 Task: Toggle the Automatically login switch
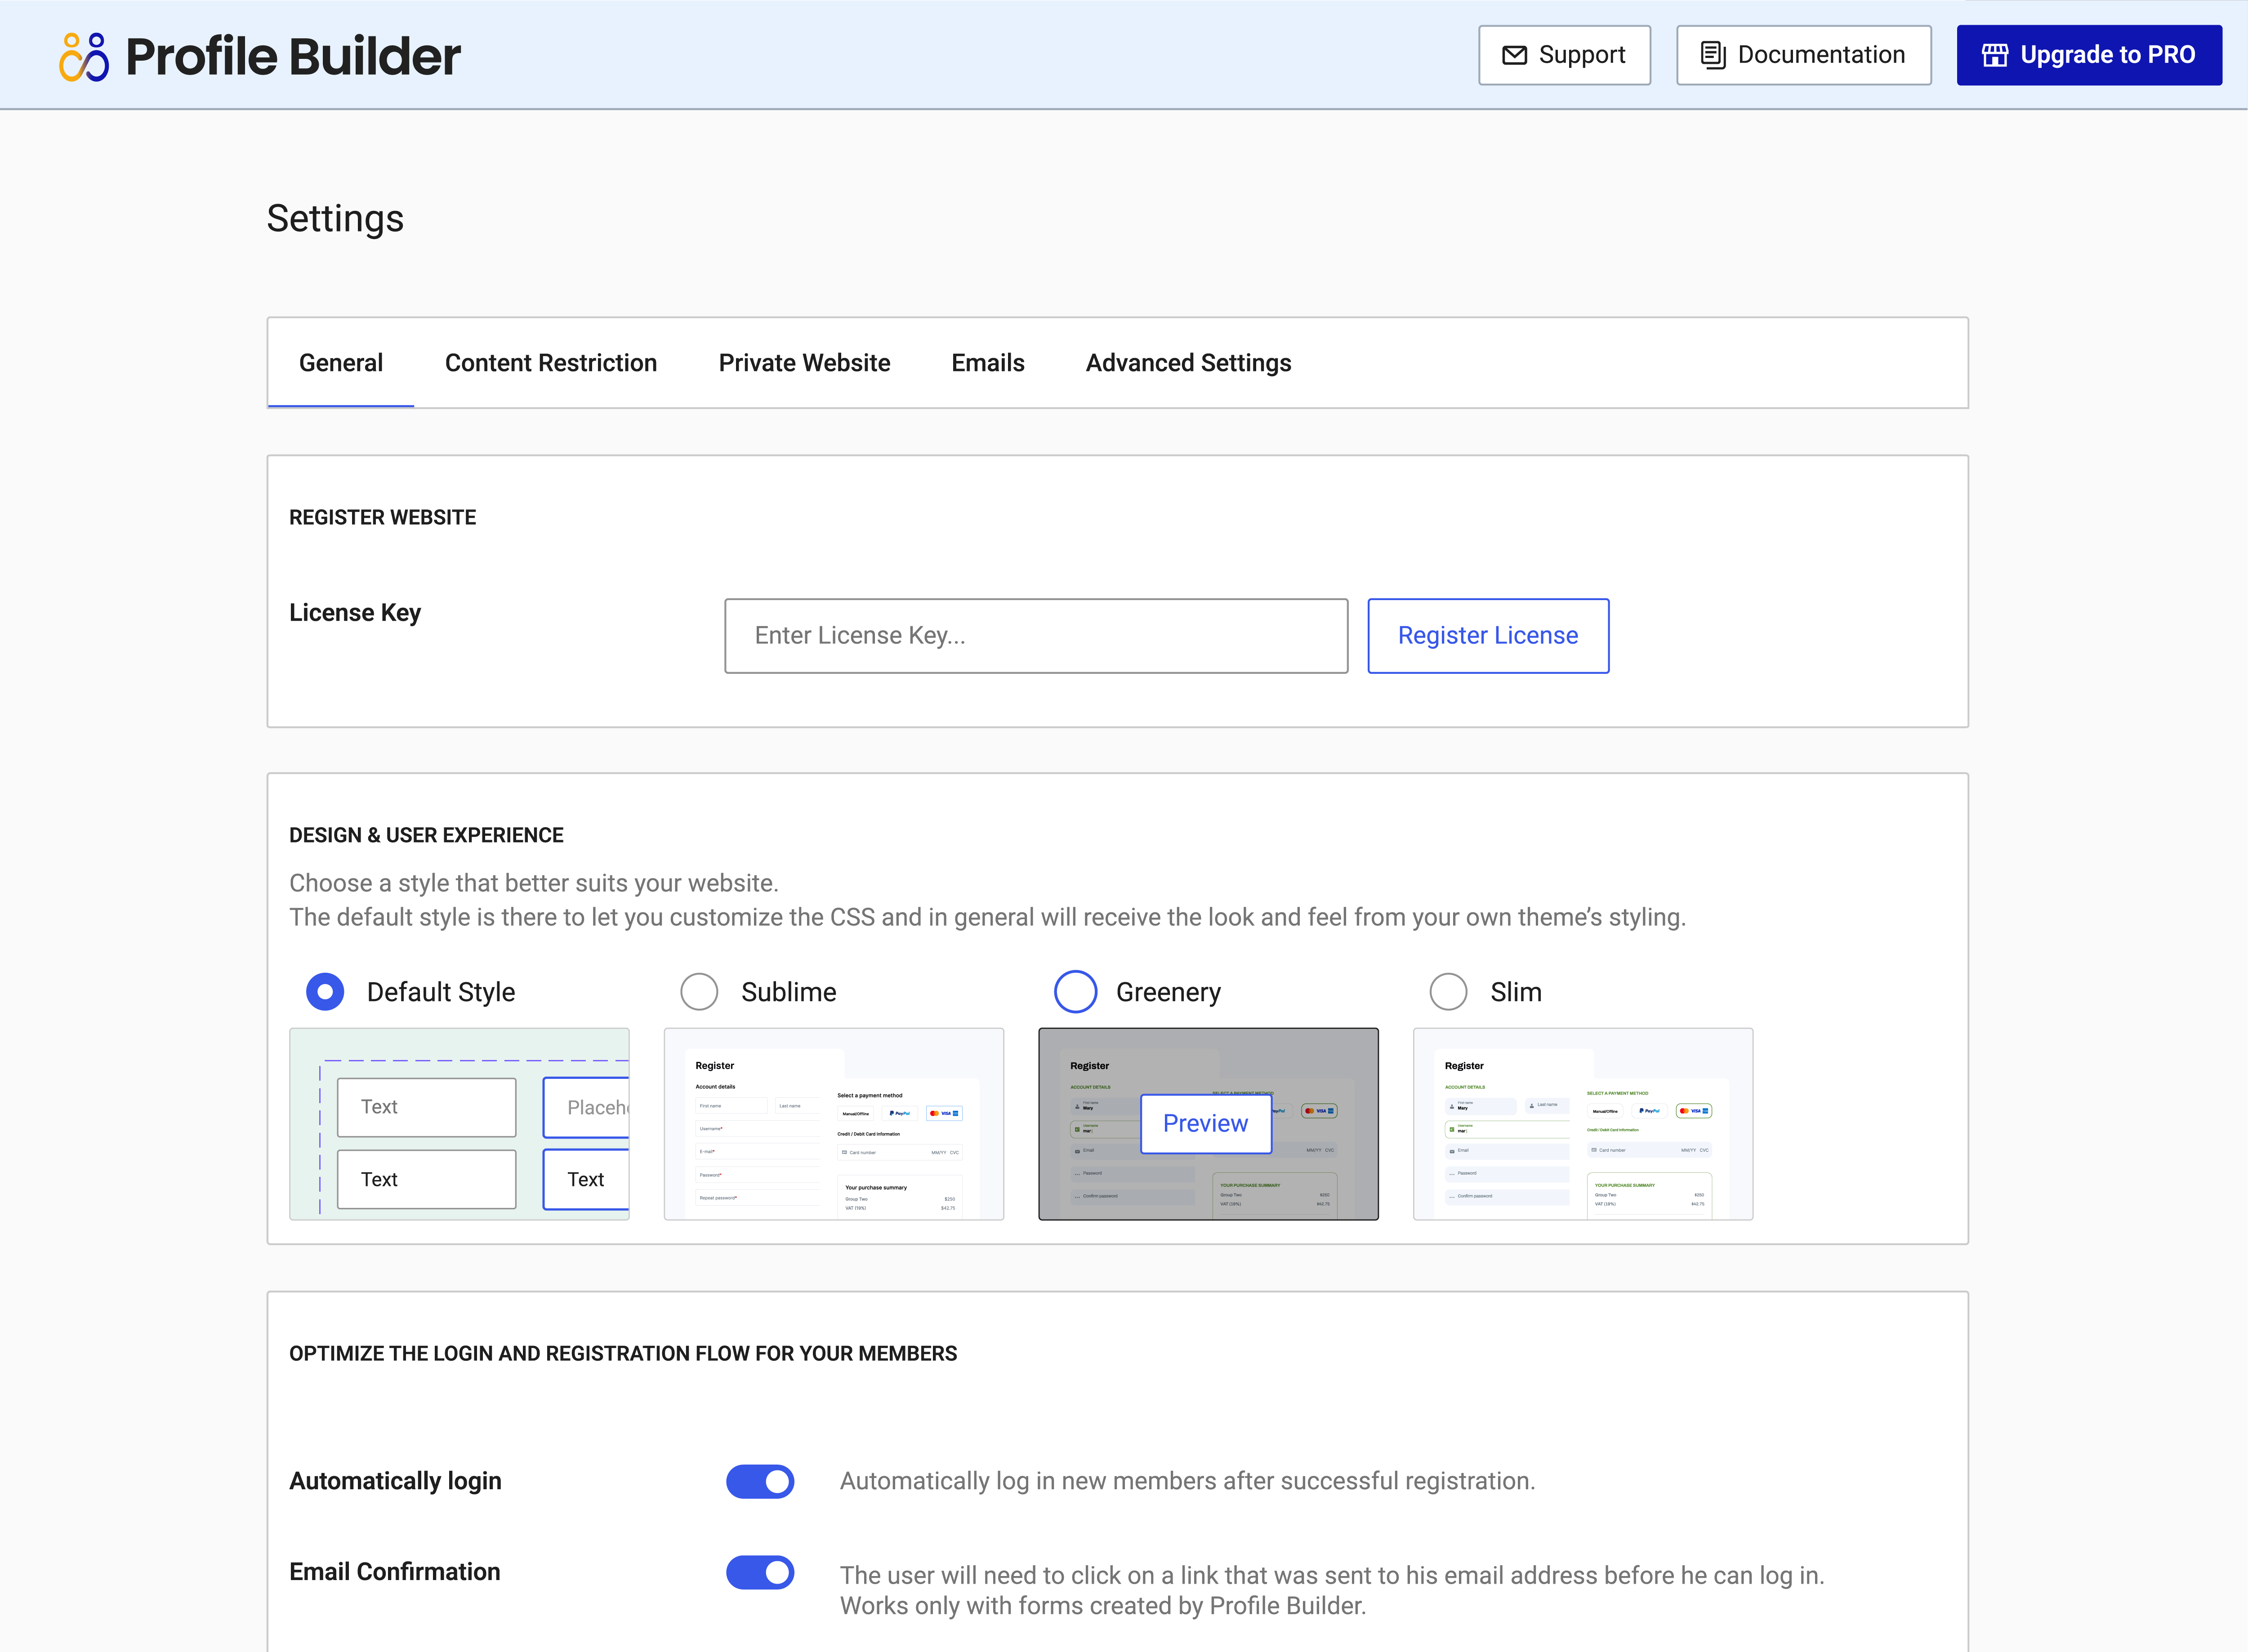point(760,1482)
